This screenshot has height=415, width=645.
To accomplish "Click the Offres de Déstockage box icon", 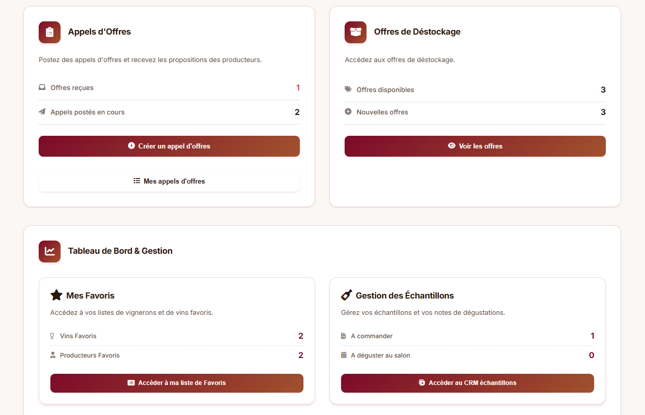I will coord(355,32).
